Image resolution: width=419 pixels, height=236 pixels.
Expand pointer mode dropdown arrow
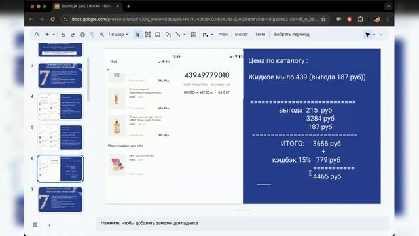point(374,35)
